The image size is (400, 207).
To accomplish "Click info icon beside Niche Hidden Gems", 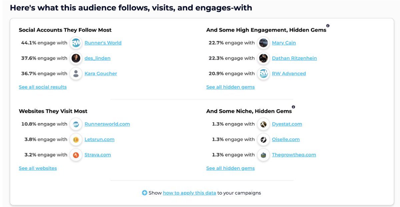I will point(293,107).
